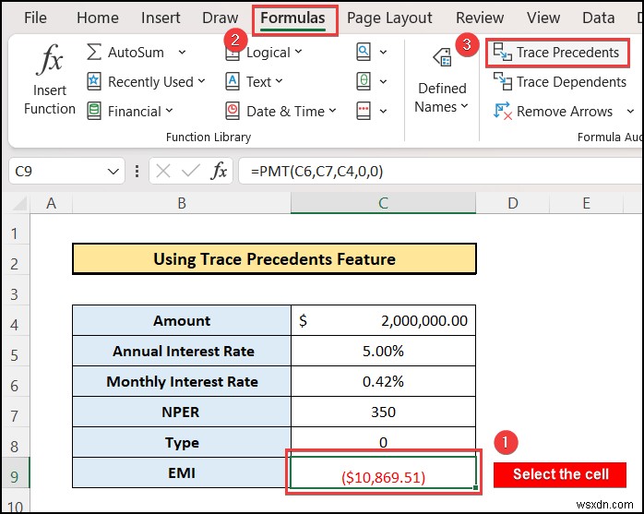Expand Lookup & Reference dropdown arrow

pos(383,53)
